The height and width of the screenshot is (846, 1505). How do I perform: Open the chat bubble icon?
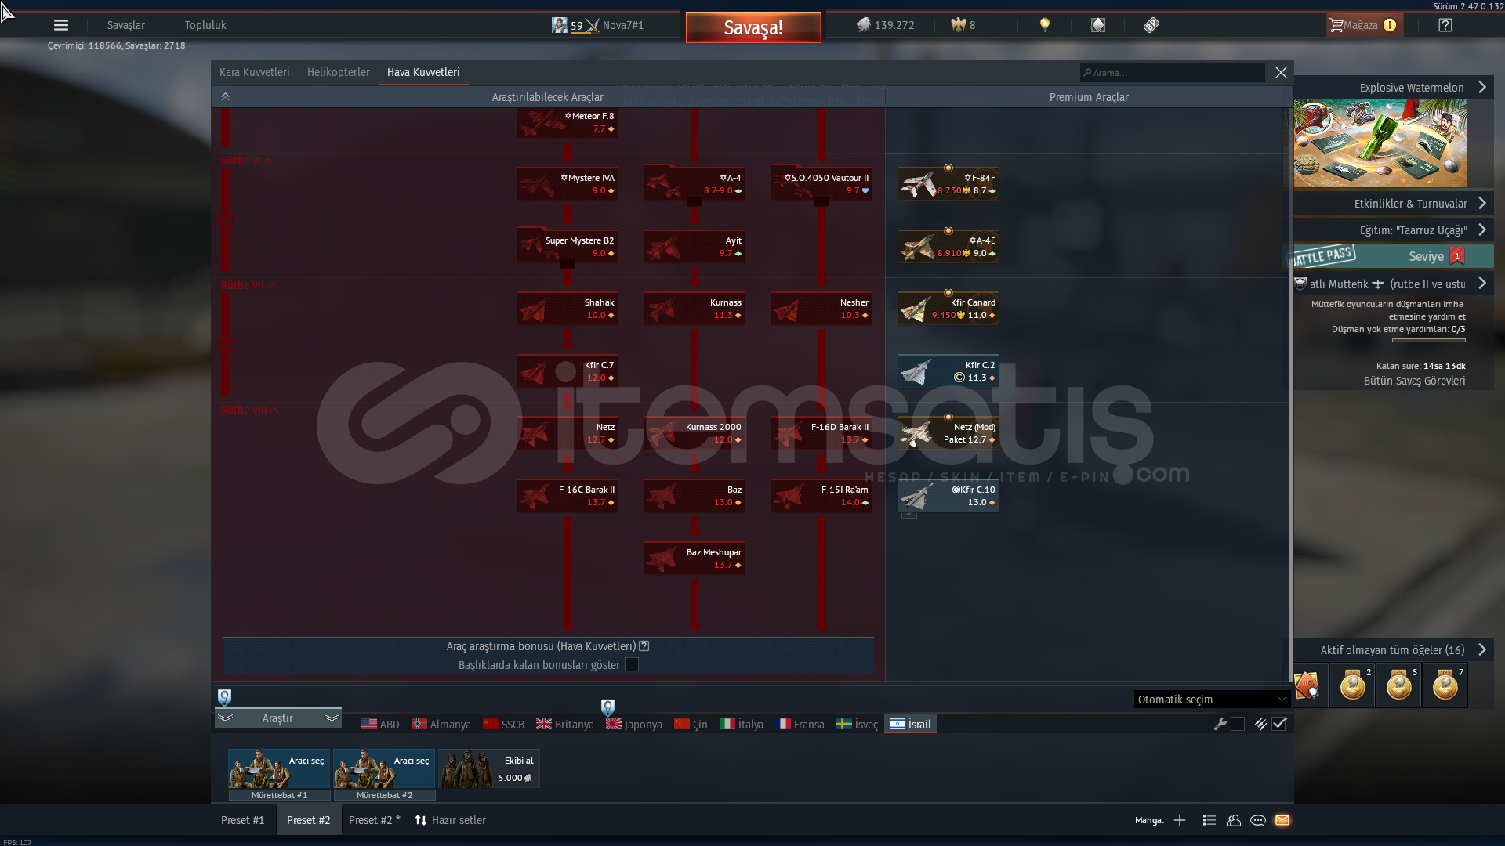tap(1258, 820)
